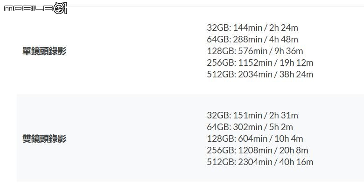Viewport: 364px width, 193px height.
Task: Click the 10h 4m duration text
Action: pos(288,138)
